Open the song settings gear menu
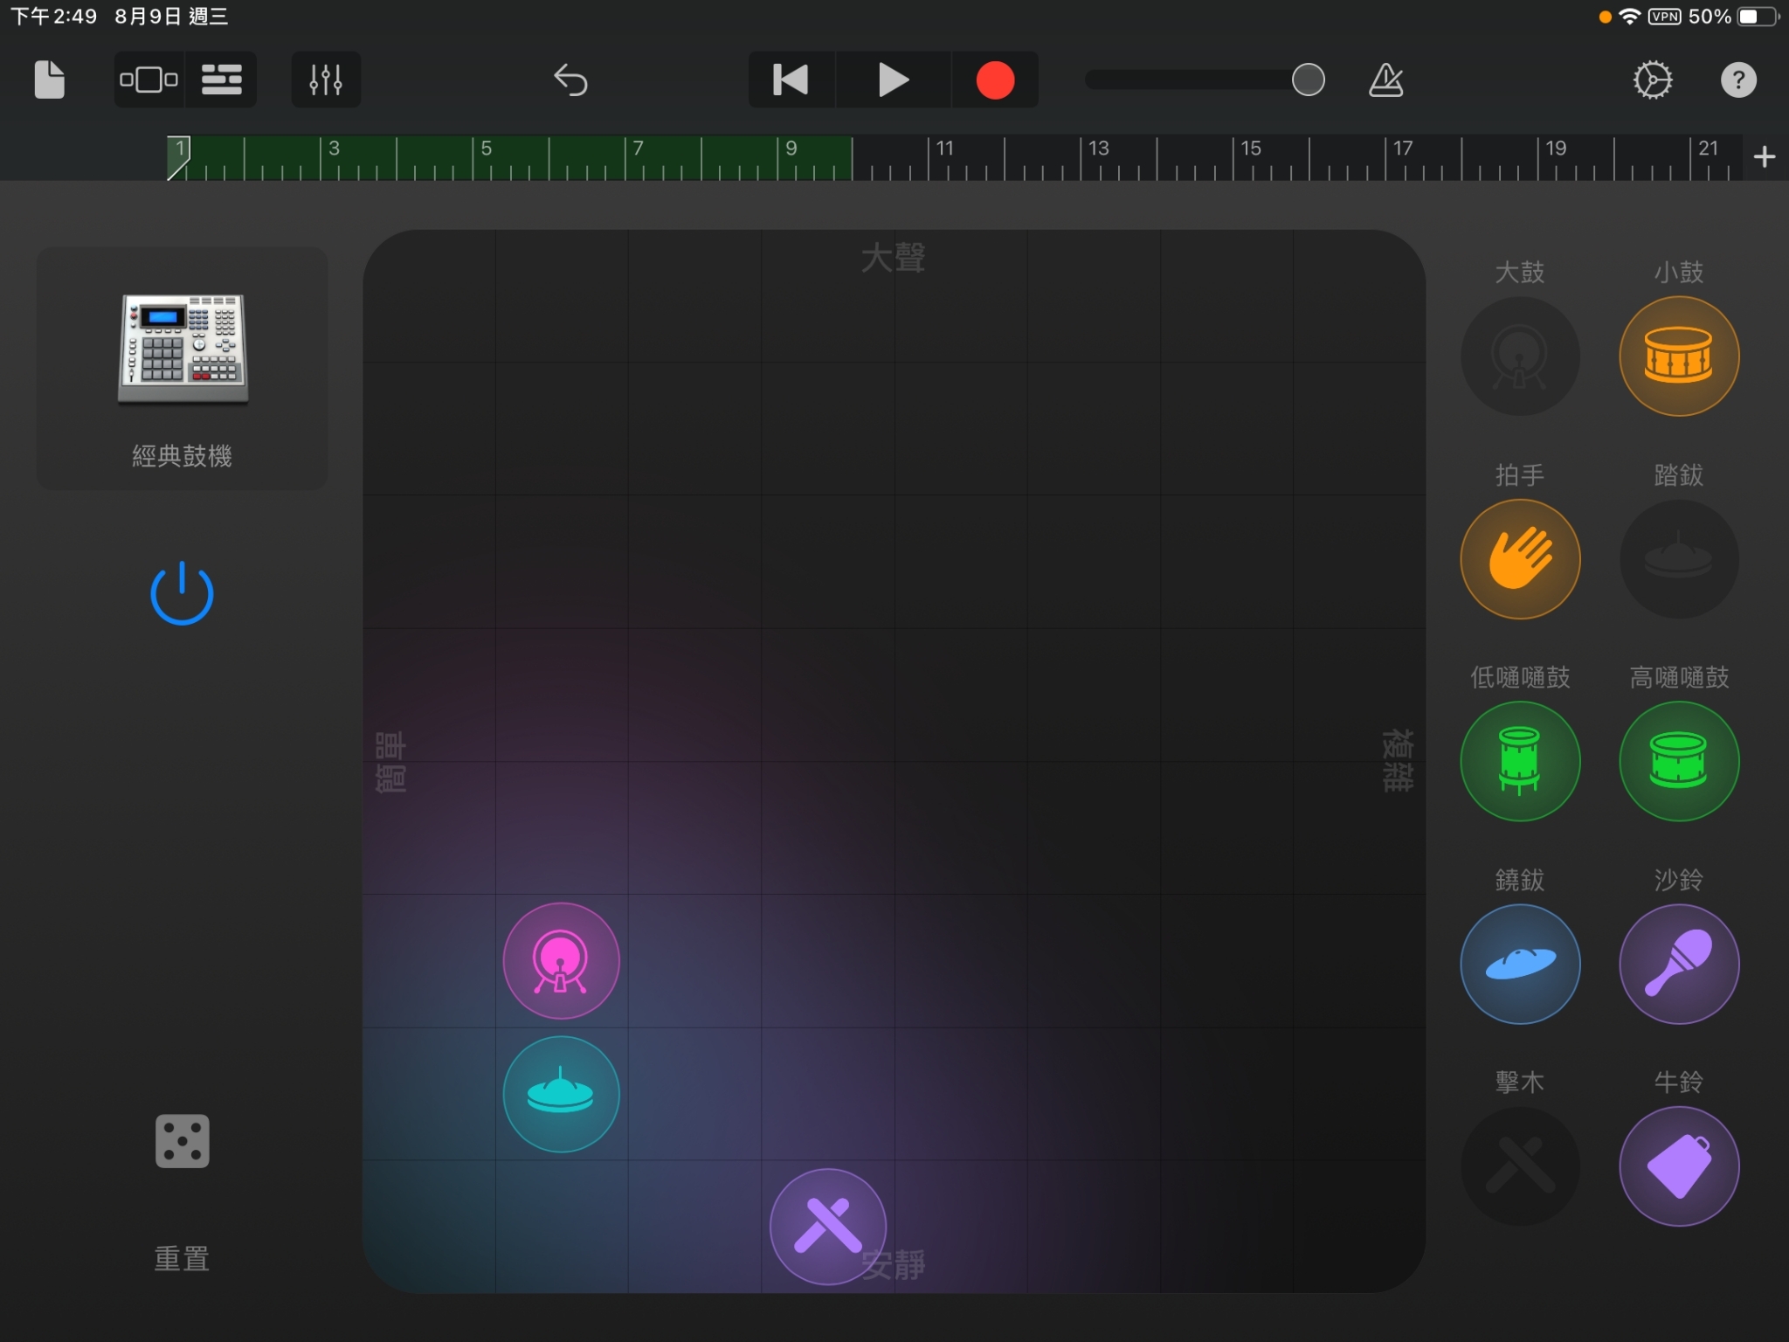The width and height of the screenshot is (1789, 1342). point(1652,80)
